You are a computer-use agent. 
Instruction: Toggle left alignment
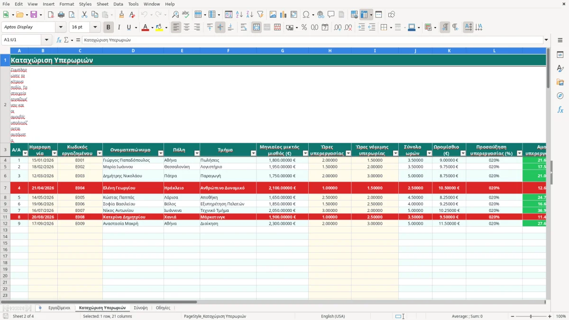click(x=176, y=27)
